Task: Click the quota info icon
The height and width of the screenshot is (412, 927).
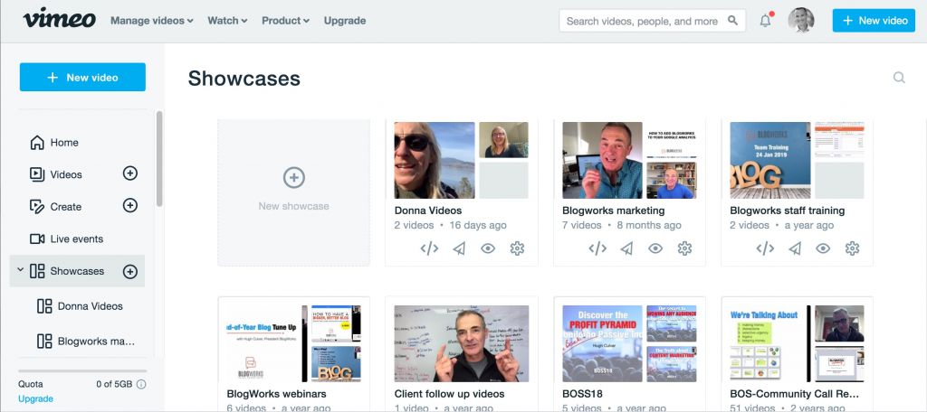Action: pos(141,384)
